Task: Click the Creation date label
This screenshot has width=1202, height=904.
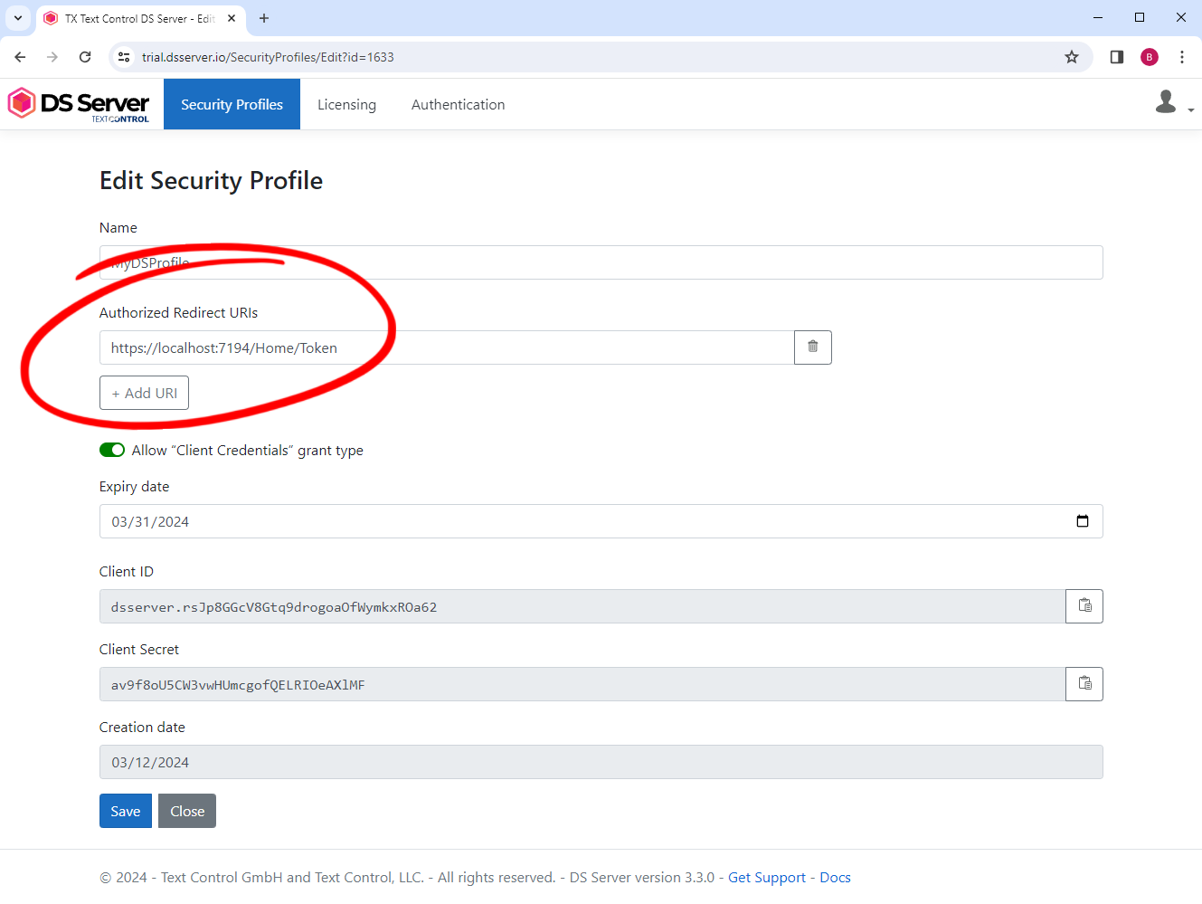Action: tap(142, 727)
